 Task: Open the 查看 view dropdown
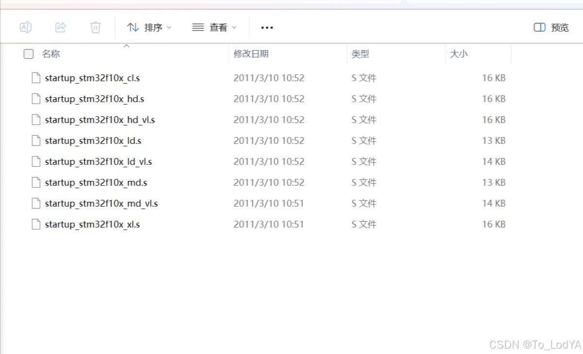coord(214,28)
